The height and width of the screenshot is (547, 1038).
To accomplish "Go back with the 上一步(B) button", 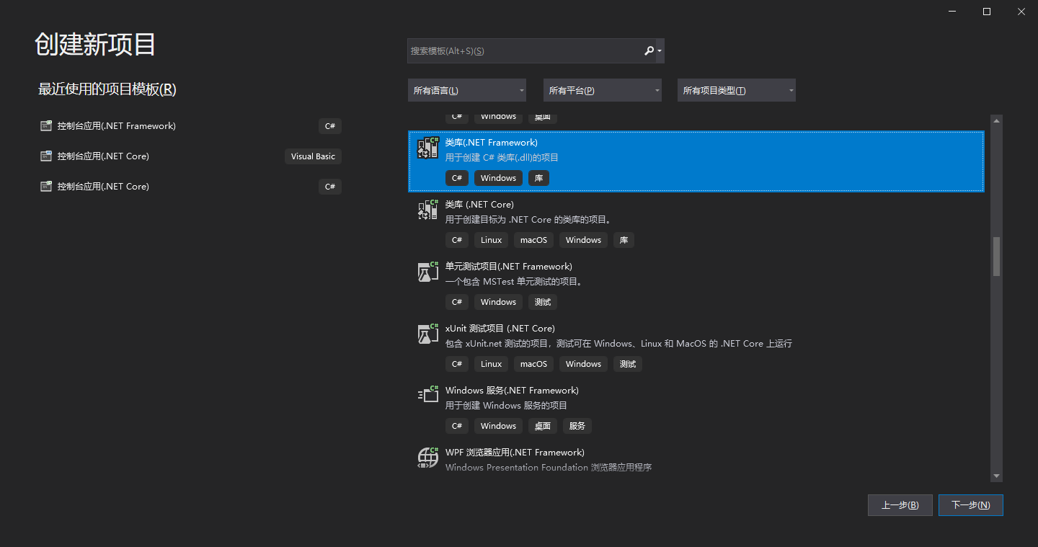I will (900, 505).
